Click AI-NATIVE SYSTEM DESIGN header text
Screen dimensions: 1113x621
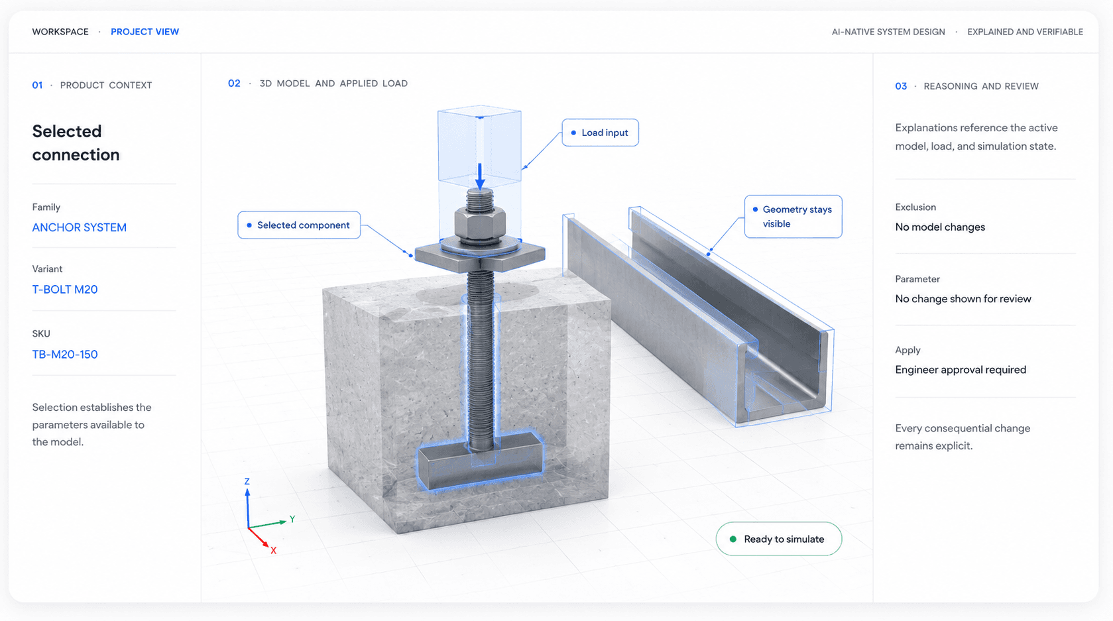(x=888, y=32)
